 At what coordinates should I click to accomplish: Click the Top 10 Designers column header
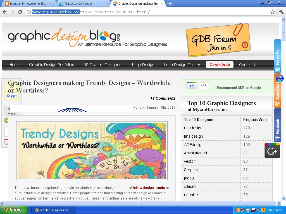click(199, 120)
